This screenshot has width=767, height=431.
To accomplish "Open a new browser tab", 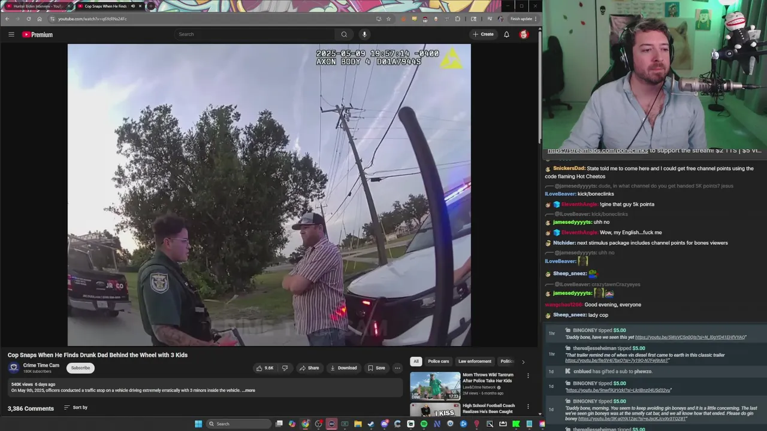I will [x=152, y=6].
